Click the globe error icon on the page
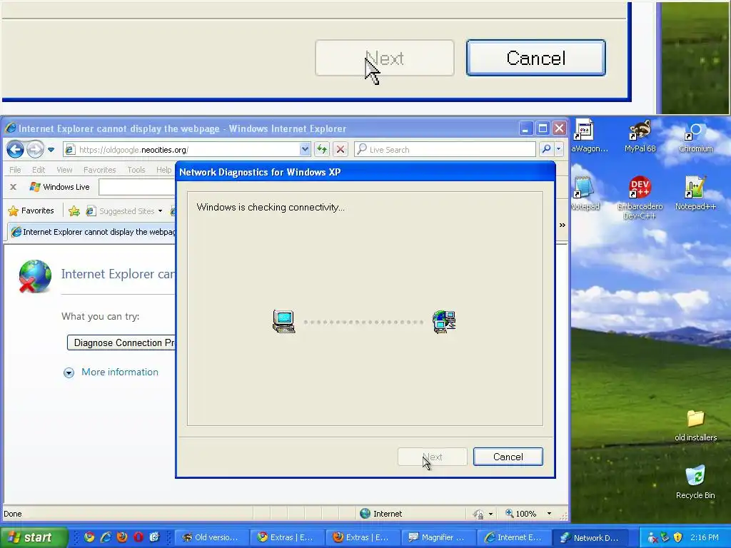The height and width of the screenshot is (548, 731). 34,276
